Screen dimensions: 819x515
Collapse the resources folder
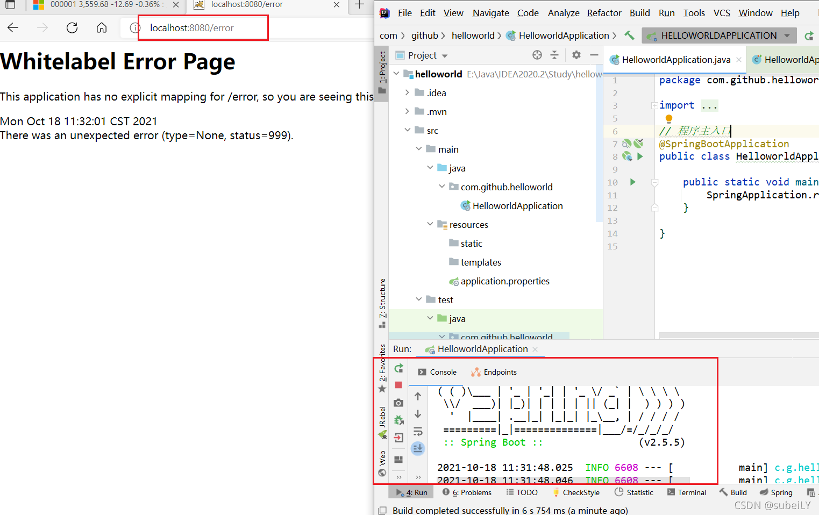tap(430, 224)
